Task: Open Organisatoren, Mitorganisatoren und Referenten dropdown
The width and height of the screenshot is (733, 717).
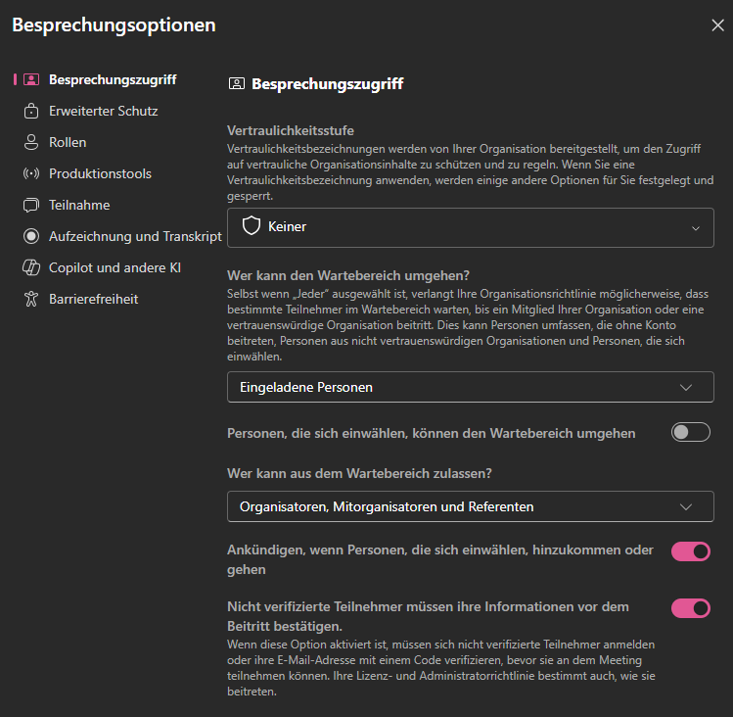Action: tap(471, 506)
